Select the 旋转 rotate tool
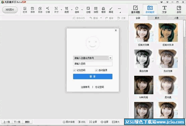This screenshot has height=126, width=186. click(x=77, y=10)
